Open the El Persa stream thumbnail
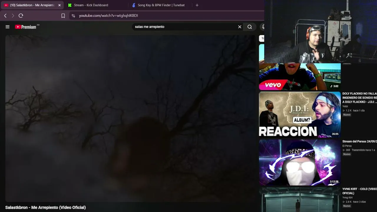 (300, 163)
